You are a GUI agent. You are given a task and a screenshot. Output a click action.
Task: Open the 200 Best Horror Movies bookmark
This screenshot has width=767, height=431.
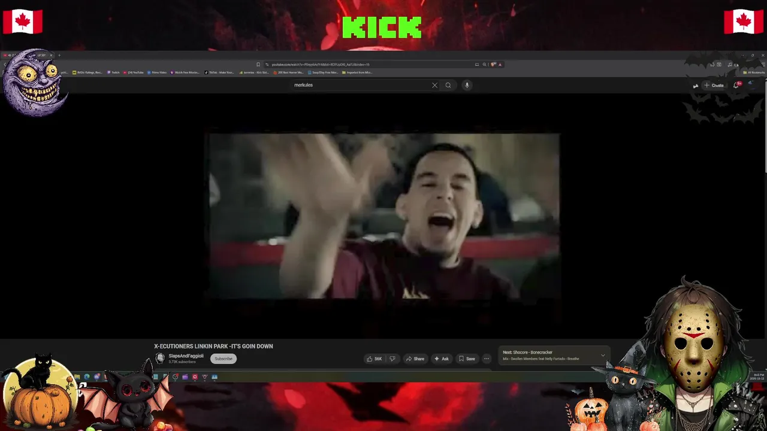[288, 72]
